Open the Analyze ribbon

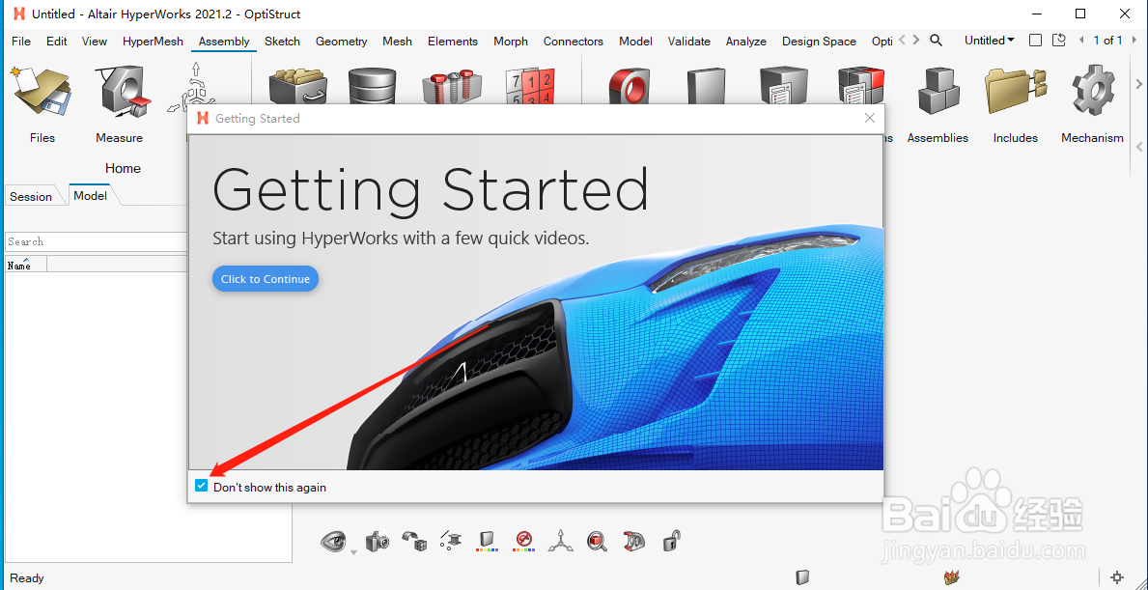(x=746, y=42)
